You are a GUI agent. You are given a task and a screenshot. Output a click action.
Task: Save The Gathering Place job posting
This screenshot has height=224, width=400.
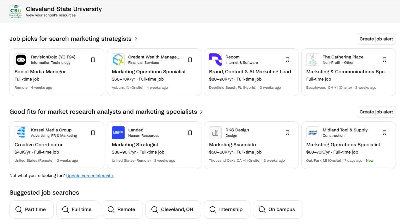385,60
